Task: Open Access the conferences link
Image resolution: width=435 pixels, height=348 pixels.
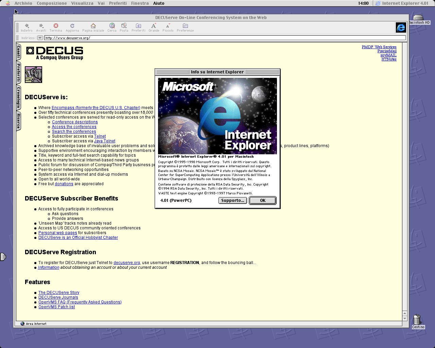Action: pos(74,127)
